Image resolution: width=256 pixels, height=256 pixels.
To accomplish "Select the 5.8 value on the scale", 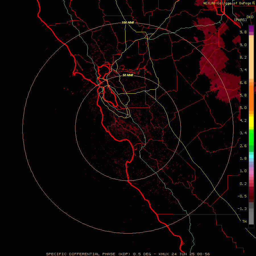I will pos(243,95).
